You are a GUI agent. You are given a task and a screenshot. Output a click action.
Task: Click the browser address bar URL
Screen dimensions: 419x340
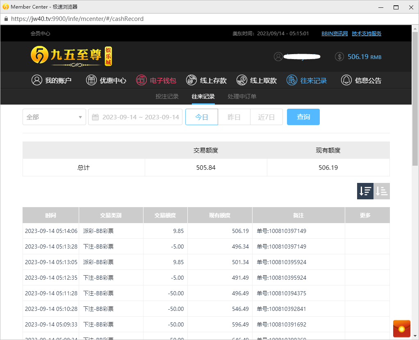tap(77, 19)
